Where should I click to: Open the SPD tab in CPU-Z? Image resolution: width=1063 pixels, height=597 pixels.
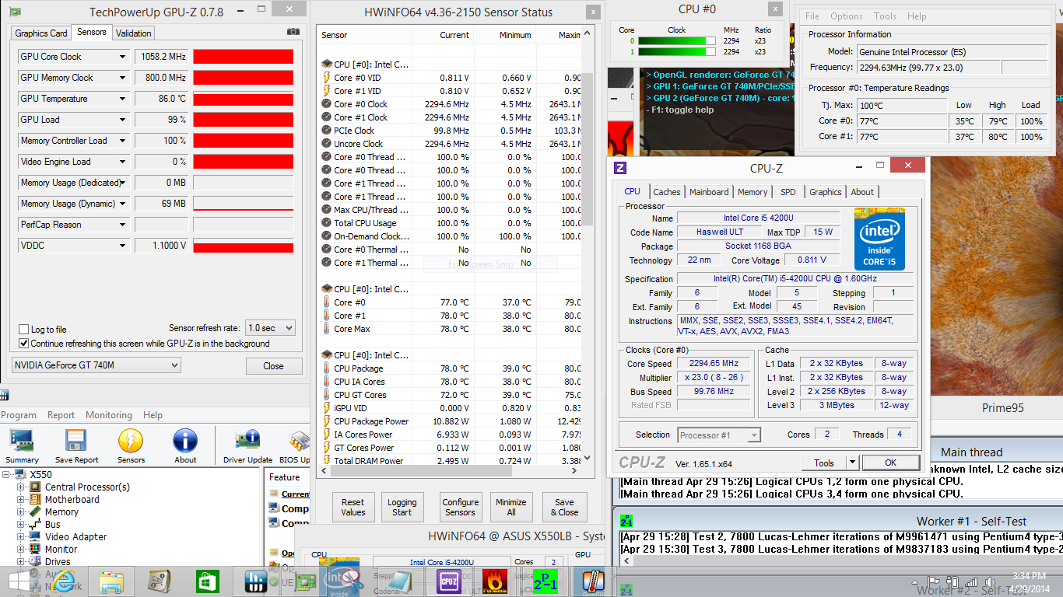(x=788, y=192)
